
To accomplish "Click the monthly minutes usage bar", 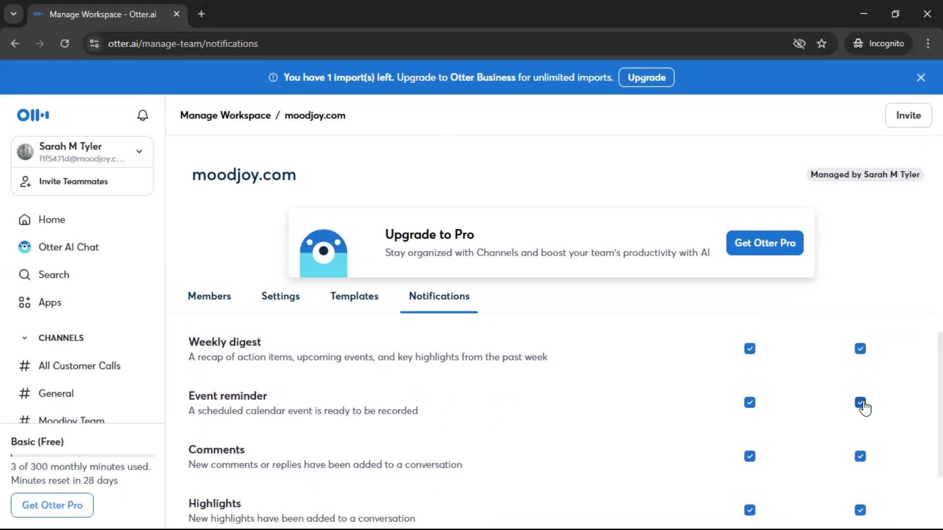I will 83,455.
